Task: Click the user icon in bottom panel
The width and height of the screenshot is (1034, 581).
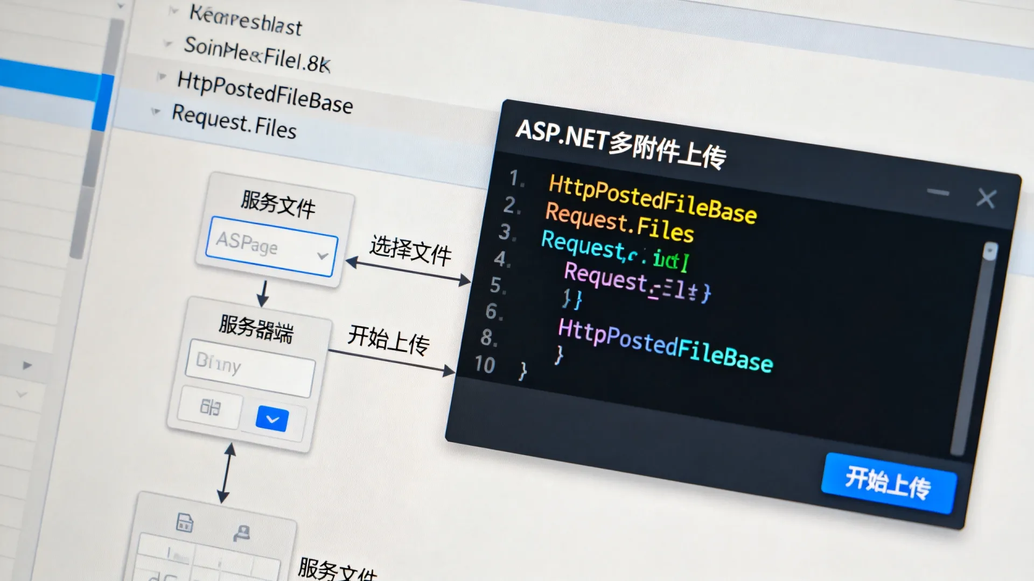Action: [242, 533]
